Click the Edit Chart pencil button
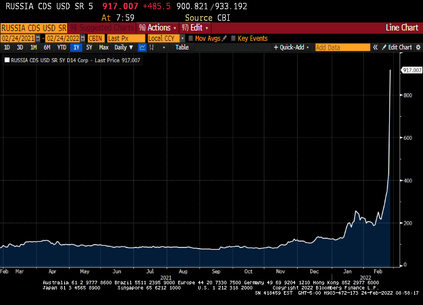Image resolution: width=423 pixels, height=305 pixels. (397, 47)
